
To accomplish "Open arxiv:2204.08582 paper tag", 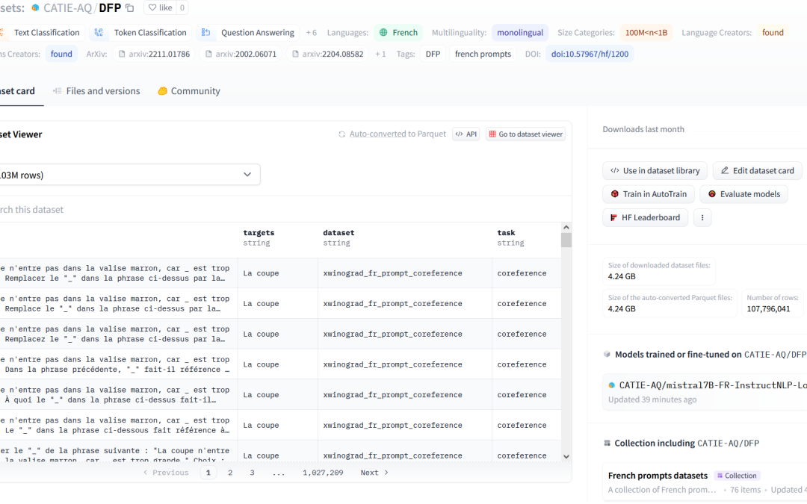I will point(327,54).
